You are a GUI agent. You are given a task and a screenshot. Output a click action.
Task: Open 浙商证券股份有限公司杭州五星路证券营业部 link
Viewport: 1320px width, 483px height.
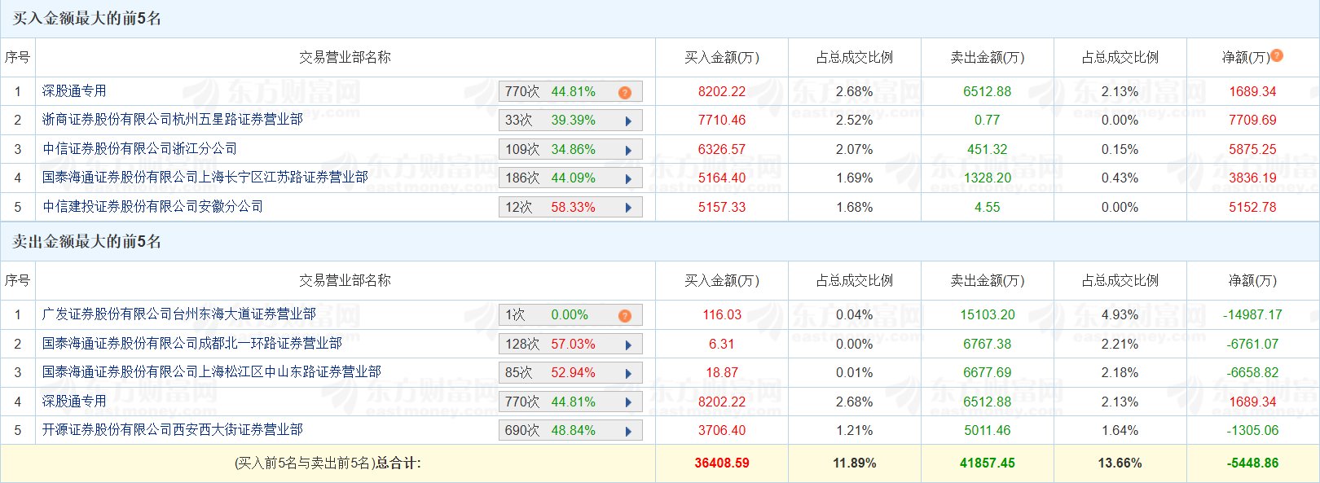[x=172, y=120]
